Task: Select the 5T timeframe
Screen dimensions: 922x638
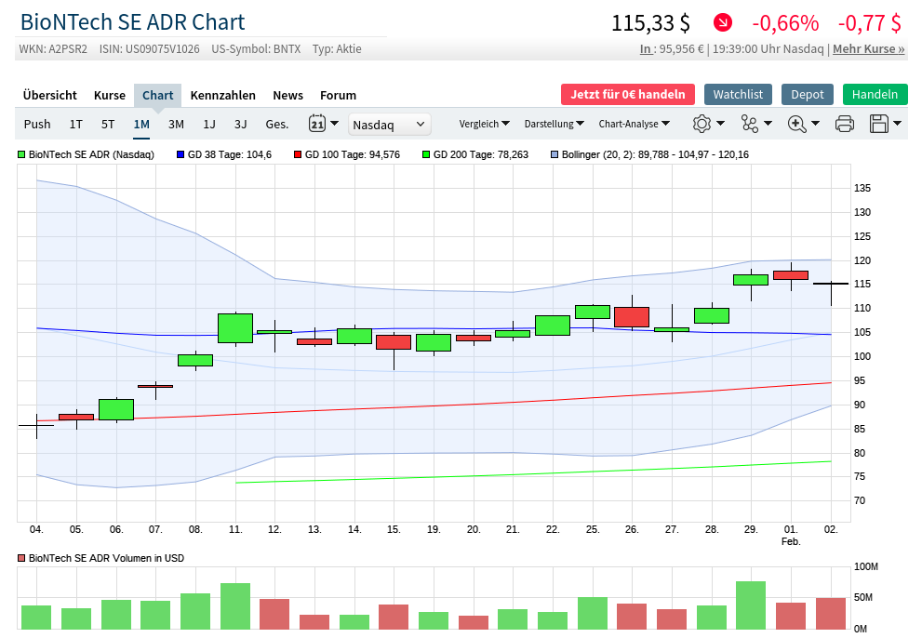Action: (x=108, y=124)
